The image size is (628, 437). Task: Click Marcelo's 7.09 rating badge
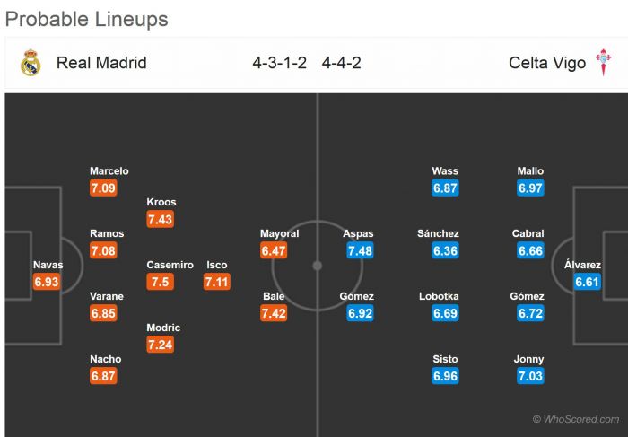pos(103,188)
